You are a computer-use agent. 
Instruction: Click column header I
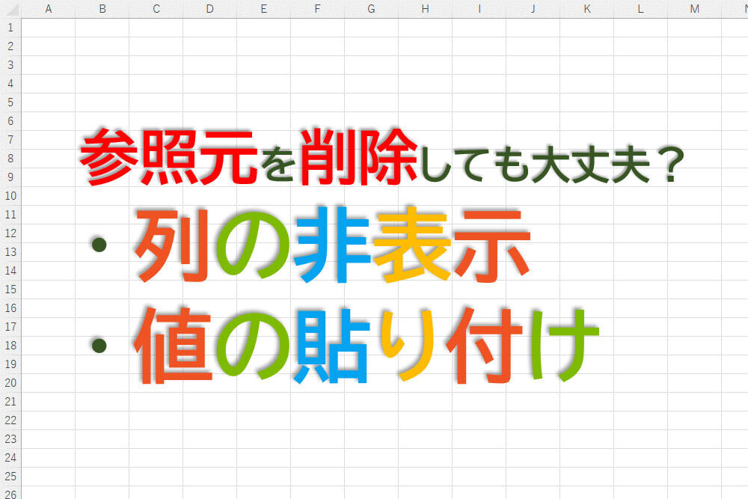[479, 9]
